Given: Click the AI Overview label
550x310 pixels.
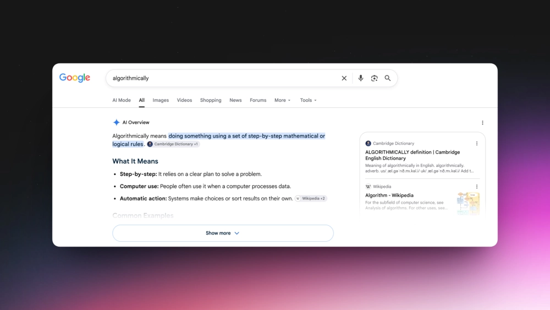Looking at the screenshot, I should coord(136,122).
